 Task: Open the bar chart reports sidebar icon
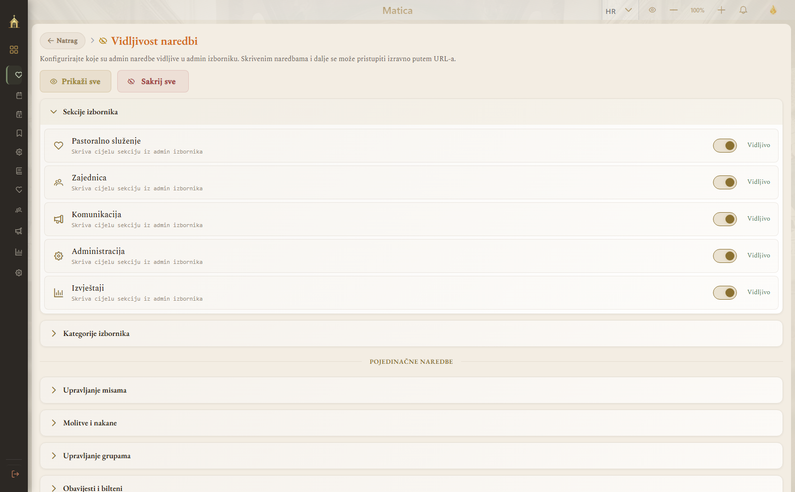tap(19, 252)
